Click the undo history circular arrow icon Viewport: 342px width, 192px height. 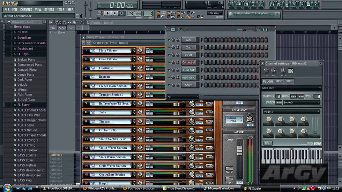272,4
